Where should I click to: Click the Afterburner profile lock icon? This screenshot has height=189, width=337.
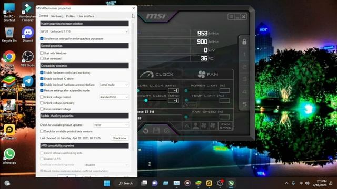coord(244,41)
